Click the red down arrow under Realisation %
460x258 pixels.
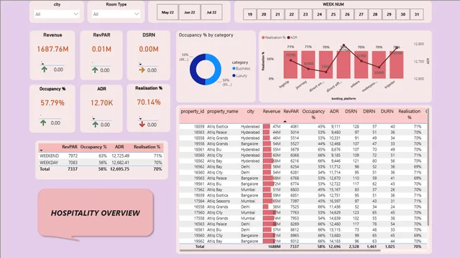click(142, 124)
